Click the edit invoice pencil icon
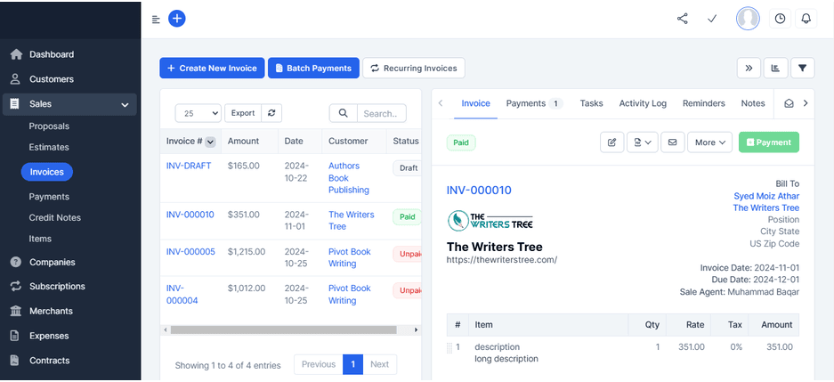 point(611,142)
